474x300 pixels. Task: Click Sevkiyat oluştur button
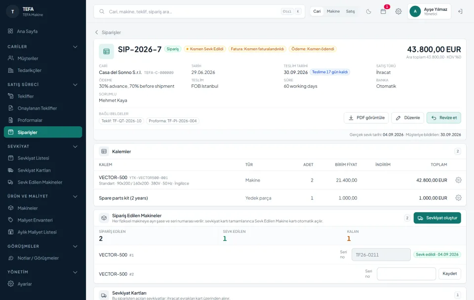coord(437,218)
